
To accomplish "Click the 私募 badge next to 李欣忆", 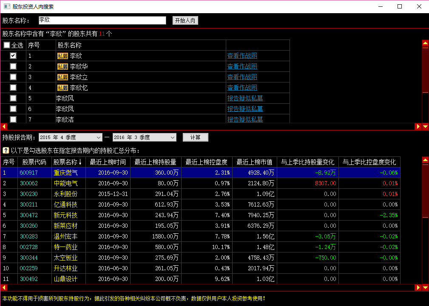I will pos(63,88).
